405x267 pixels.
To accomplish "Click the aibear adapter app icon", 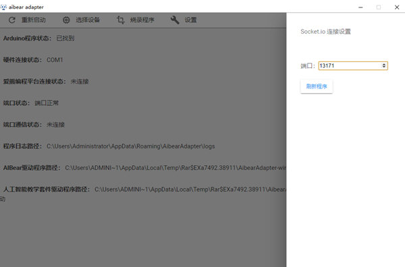I will [3, 7].
